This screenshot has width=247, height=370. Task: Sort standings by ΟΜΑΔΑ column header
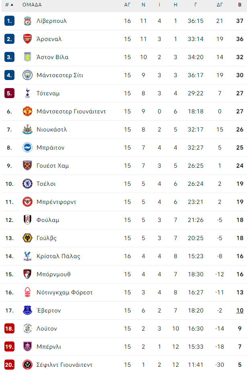[32, 5]
